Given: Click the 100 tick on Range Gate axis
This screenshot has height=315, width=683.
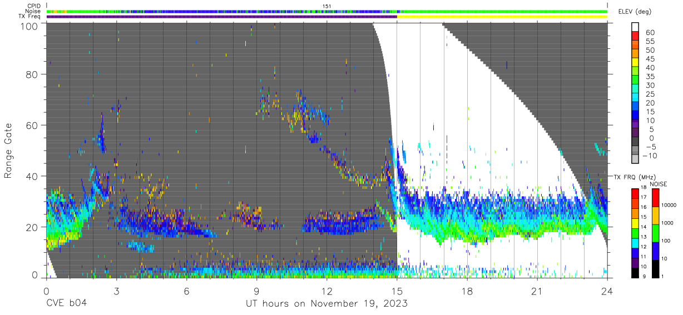Looking at the screenshot, I should pos(30,26).
